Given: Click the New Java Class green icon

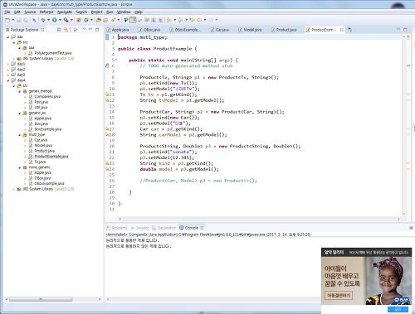Looking at the screenshot, I should pyautogui.click(x=86, y=20).
